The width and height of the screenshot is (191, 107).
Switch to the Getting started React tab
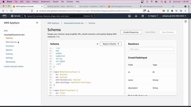click(x=59, y=6)
